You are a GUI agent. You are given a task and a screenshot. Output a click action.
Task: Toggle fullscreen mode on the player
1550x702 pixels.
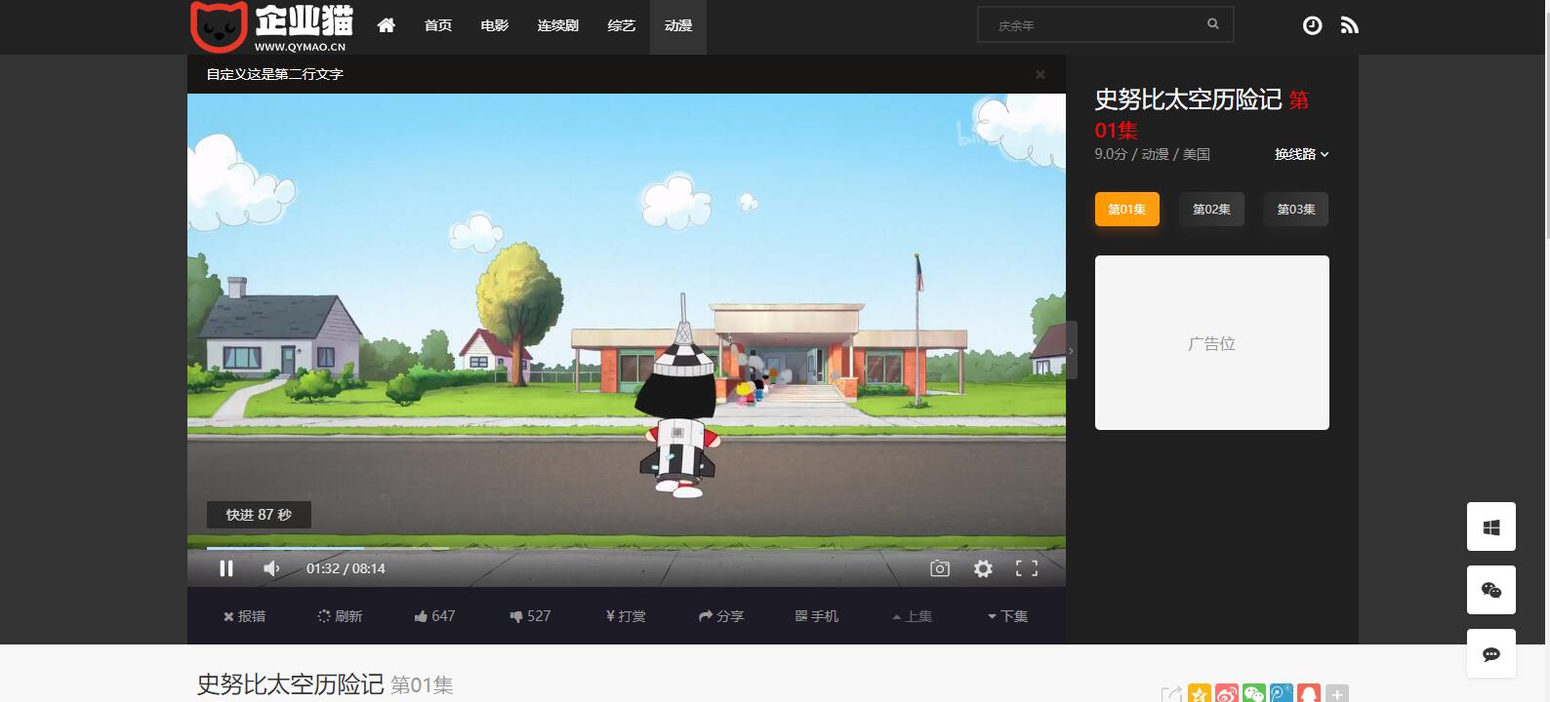pyautogui.click(x=1027, y=568)
